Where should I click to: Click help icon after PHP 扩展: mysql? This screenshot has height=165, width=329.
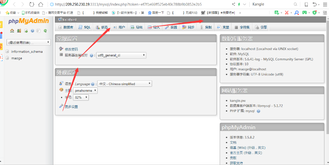click(258, 111)
